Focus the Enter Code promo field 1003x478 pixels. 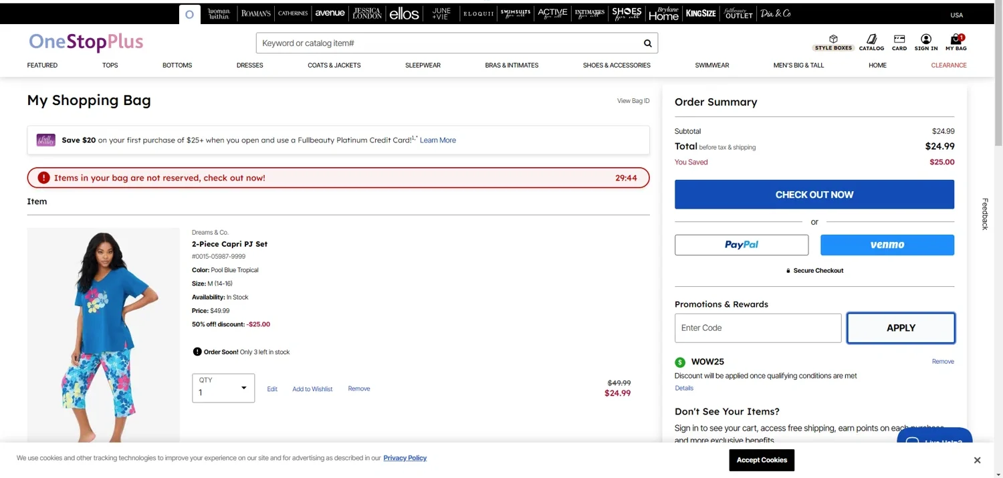pos(758,328)
